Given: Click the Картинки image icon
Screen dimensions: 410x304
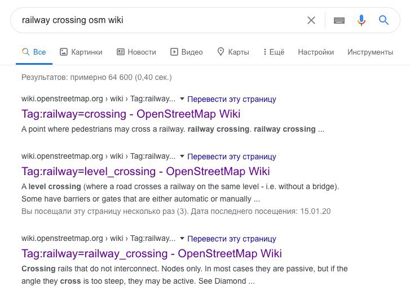Looking at the screenshot, I should click(64, 52).
